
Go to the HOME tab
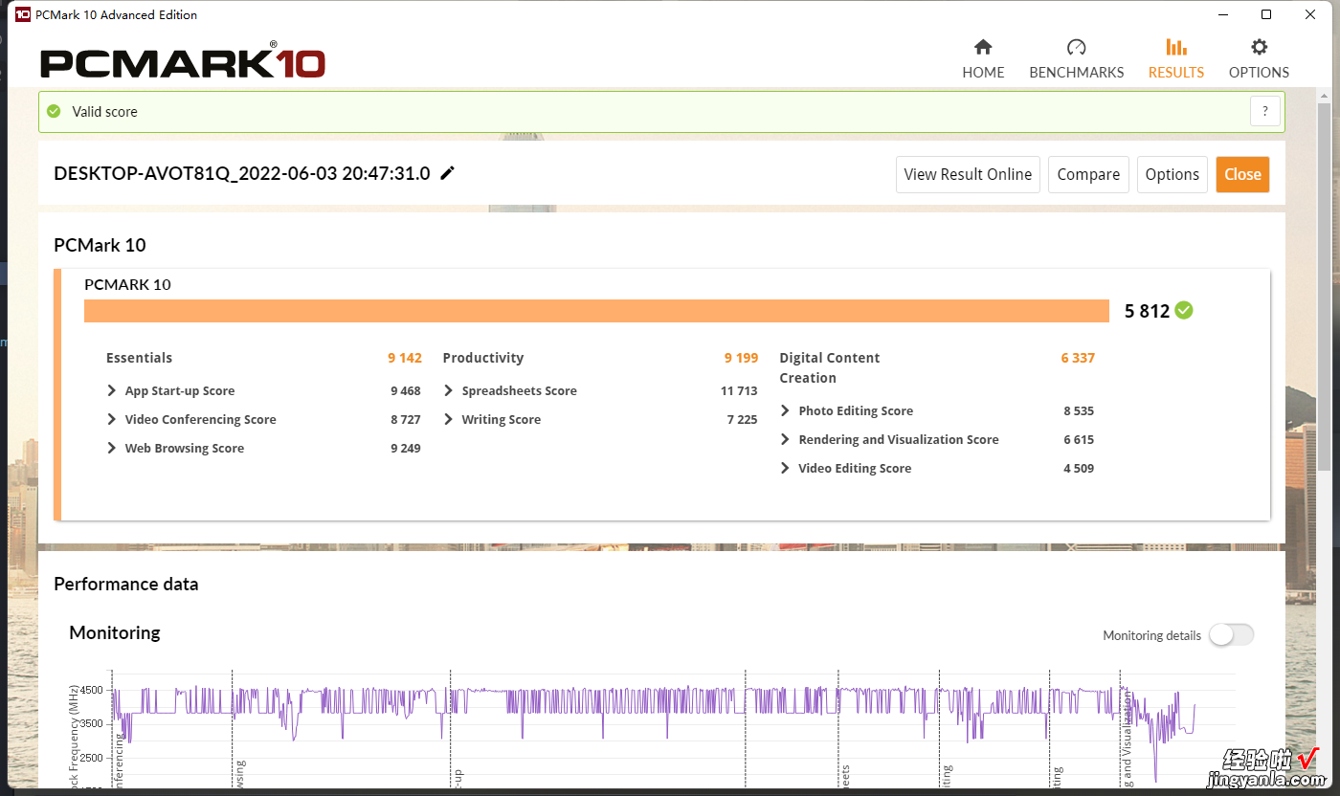983,59
